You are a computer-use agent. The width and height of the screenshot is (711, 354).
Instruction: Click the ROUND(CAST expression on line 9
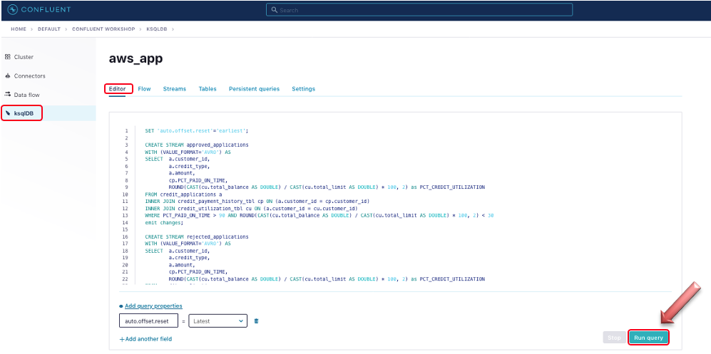327,187
